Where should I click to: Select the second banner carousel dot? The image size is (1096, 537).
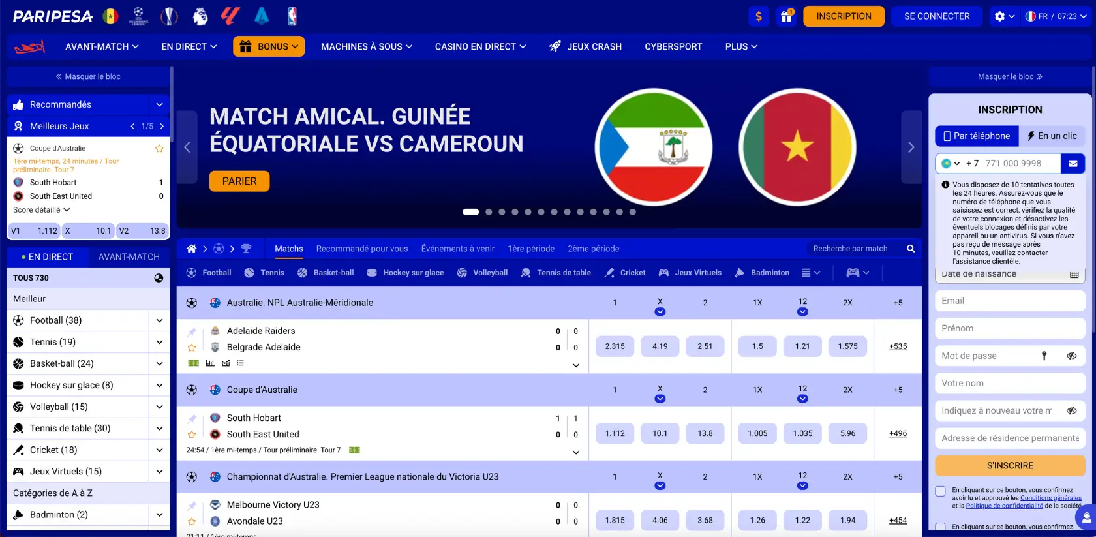[x=489, y=212]
